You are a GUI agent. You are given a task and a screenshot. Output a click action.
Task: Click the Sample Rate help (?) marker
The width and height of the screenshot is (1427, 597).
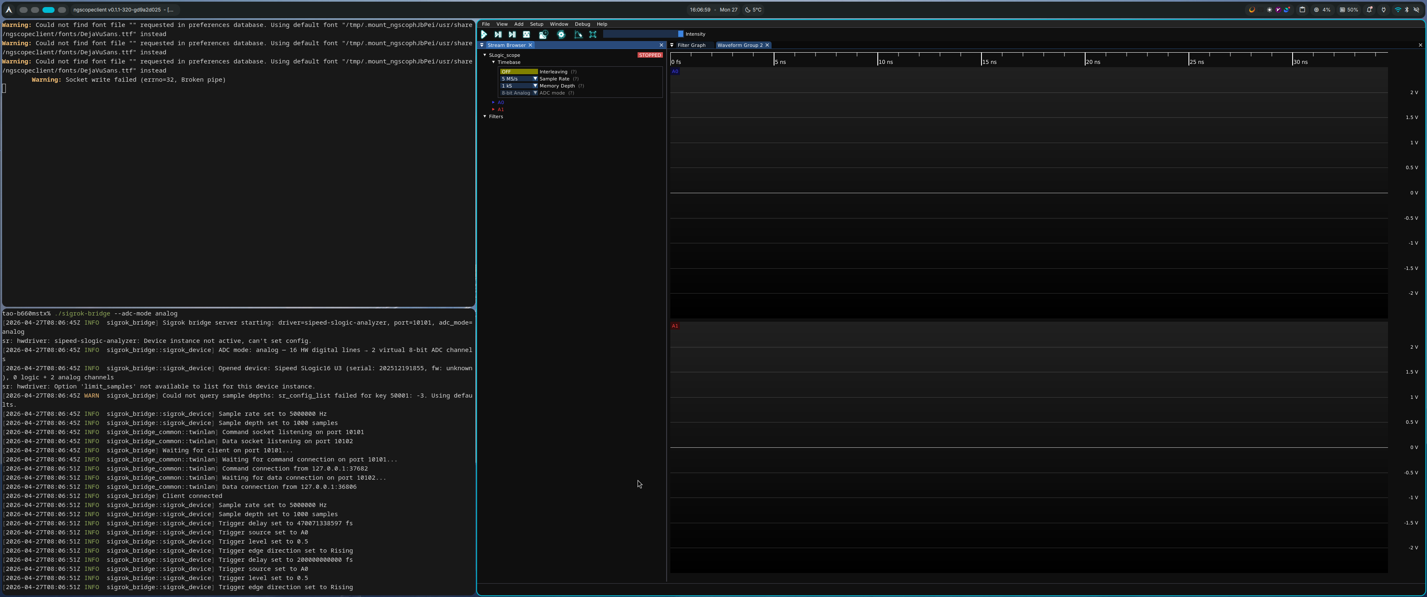tap(575, 79)
